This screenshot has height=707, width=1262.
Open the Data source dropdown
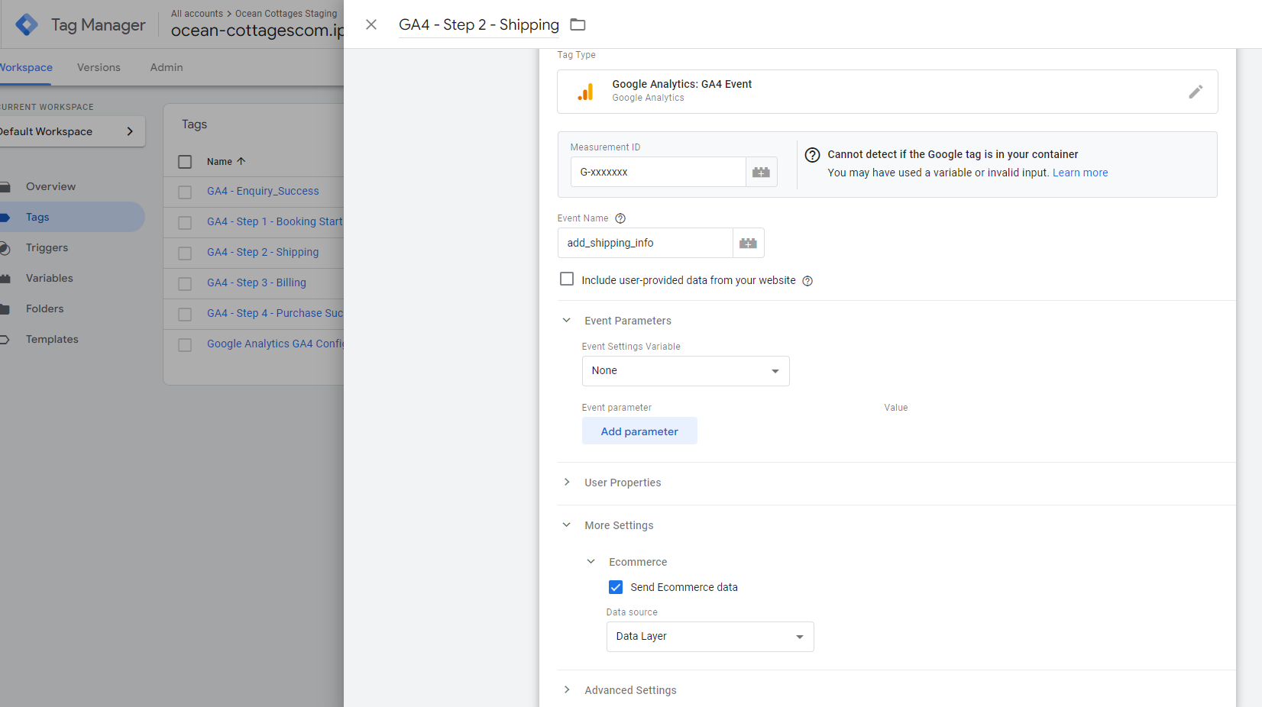pyautogui.click(x=710, y=637)
